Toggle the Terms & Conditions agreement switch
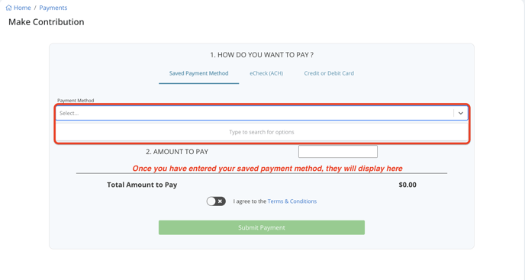This screenshot has width=525, height=280. 216,201
